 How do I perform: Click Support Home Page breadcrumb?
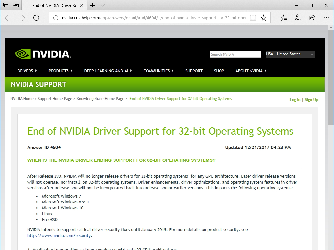tap(55, 99)
